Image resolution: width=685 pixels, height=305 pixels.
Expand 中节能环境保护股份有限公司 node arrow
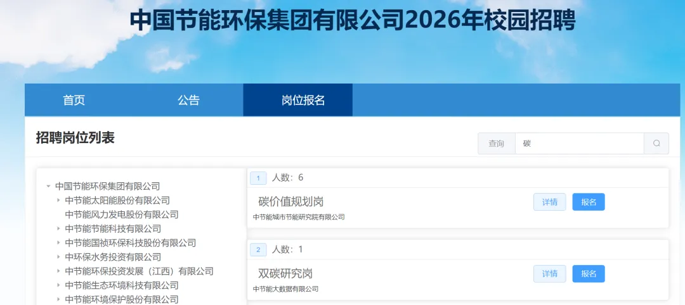point(58,299)
